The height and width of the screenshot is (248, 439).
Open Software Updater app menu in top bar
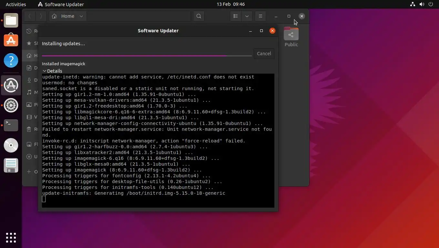point(61,4)
